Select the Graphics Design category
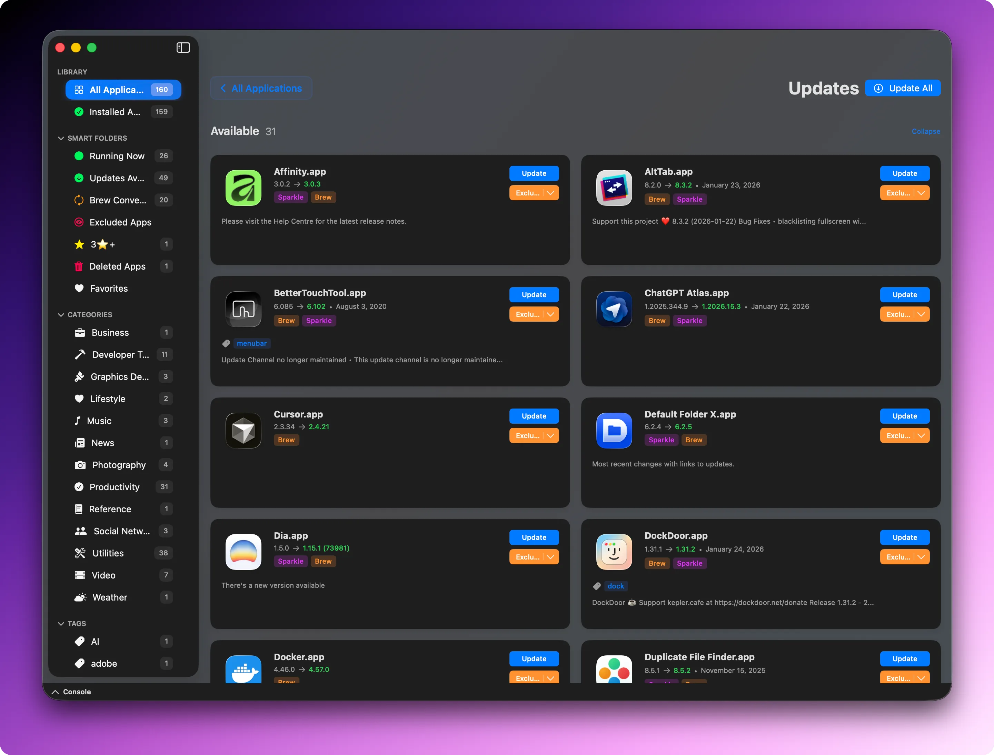This screenshot has width=994, height=755. [123, 376]
